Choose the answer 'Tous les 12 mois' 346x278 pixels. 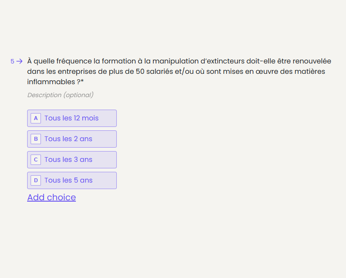click(x=72, y=118)
